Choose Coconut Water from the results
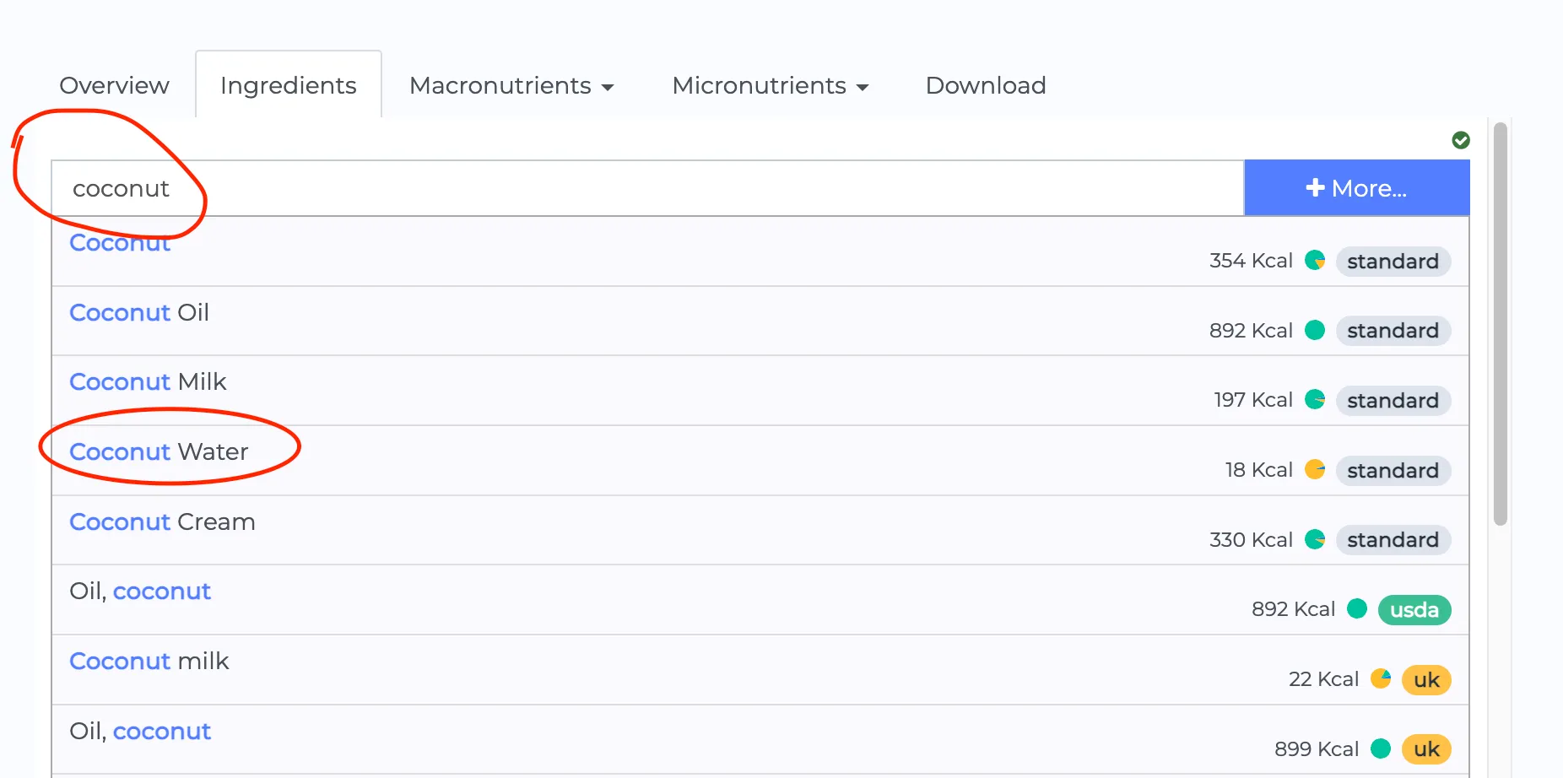 159,452
